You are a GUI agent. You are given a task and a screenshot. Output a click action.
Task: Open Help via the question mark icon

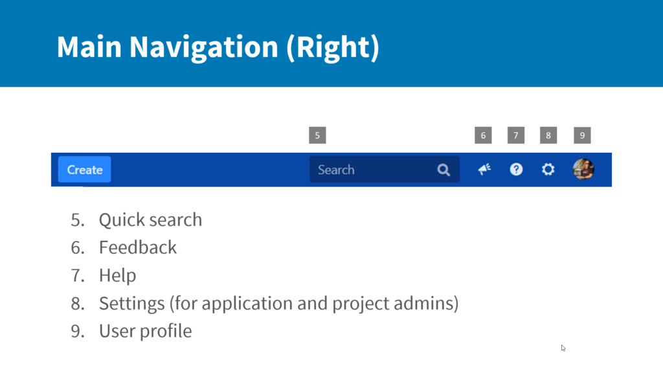coord(516,169)
